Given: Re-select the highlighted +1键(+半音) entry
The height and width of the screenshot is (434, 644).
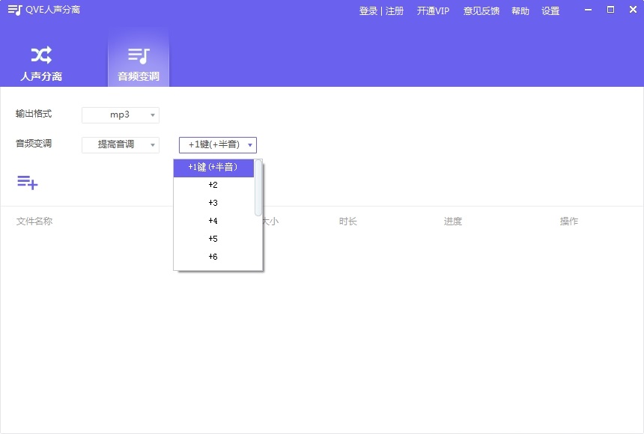Looking at the screenshot, I should coord(213,168).
